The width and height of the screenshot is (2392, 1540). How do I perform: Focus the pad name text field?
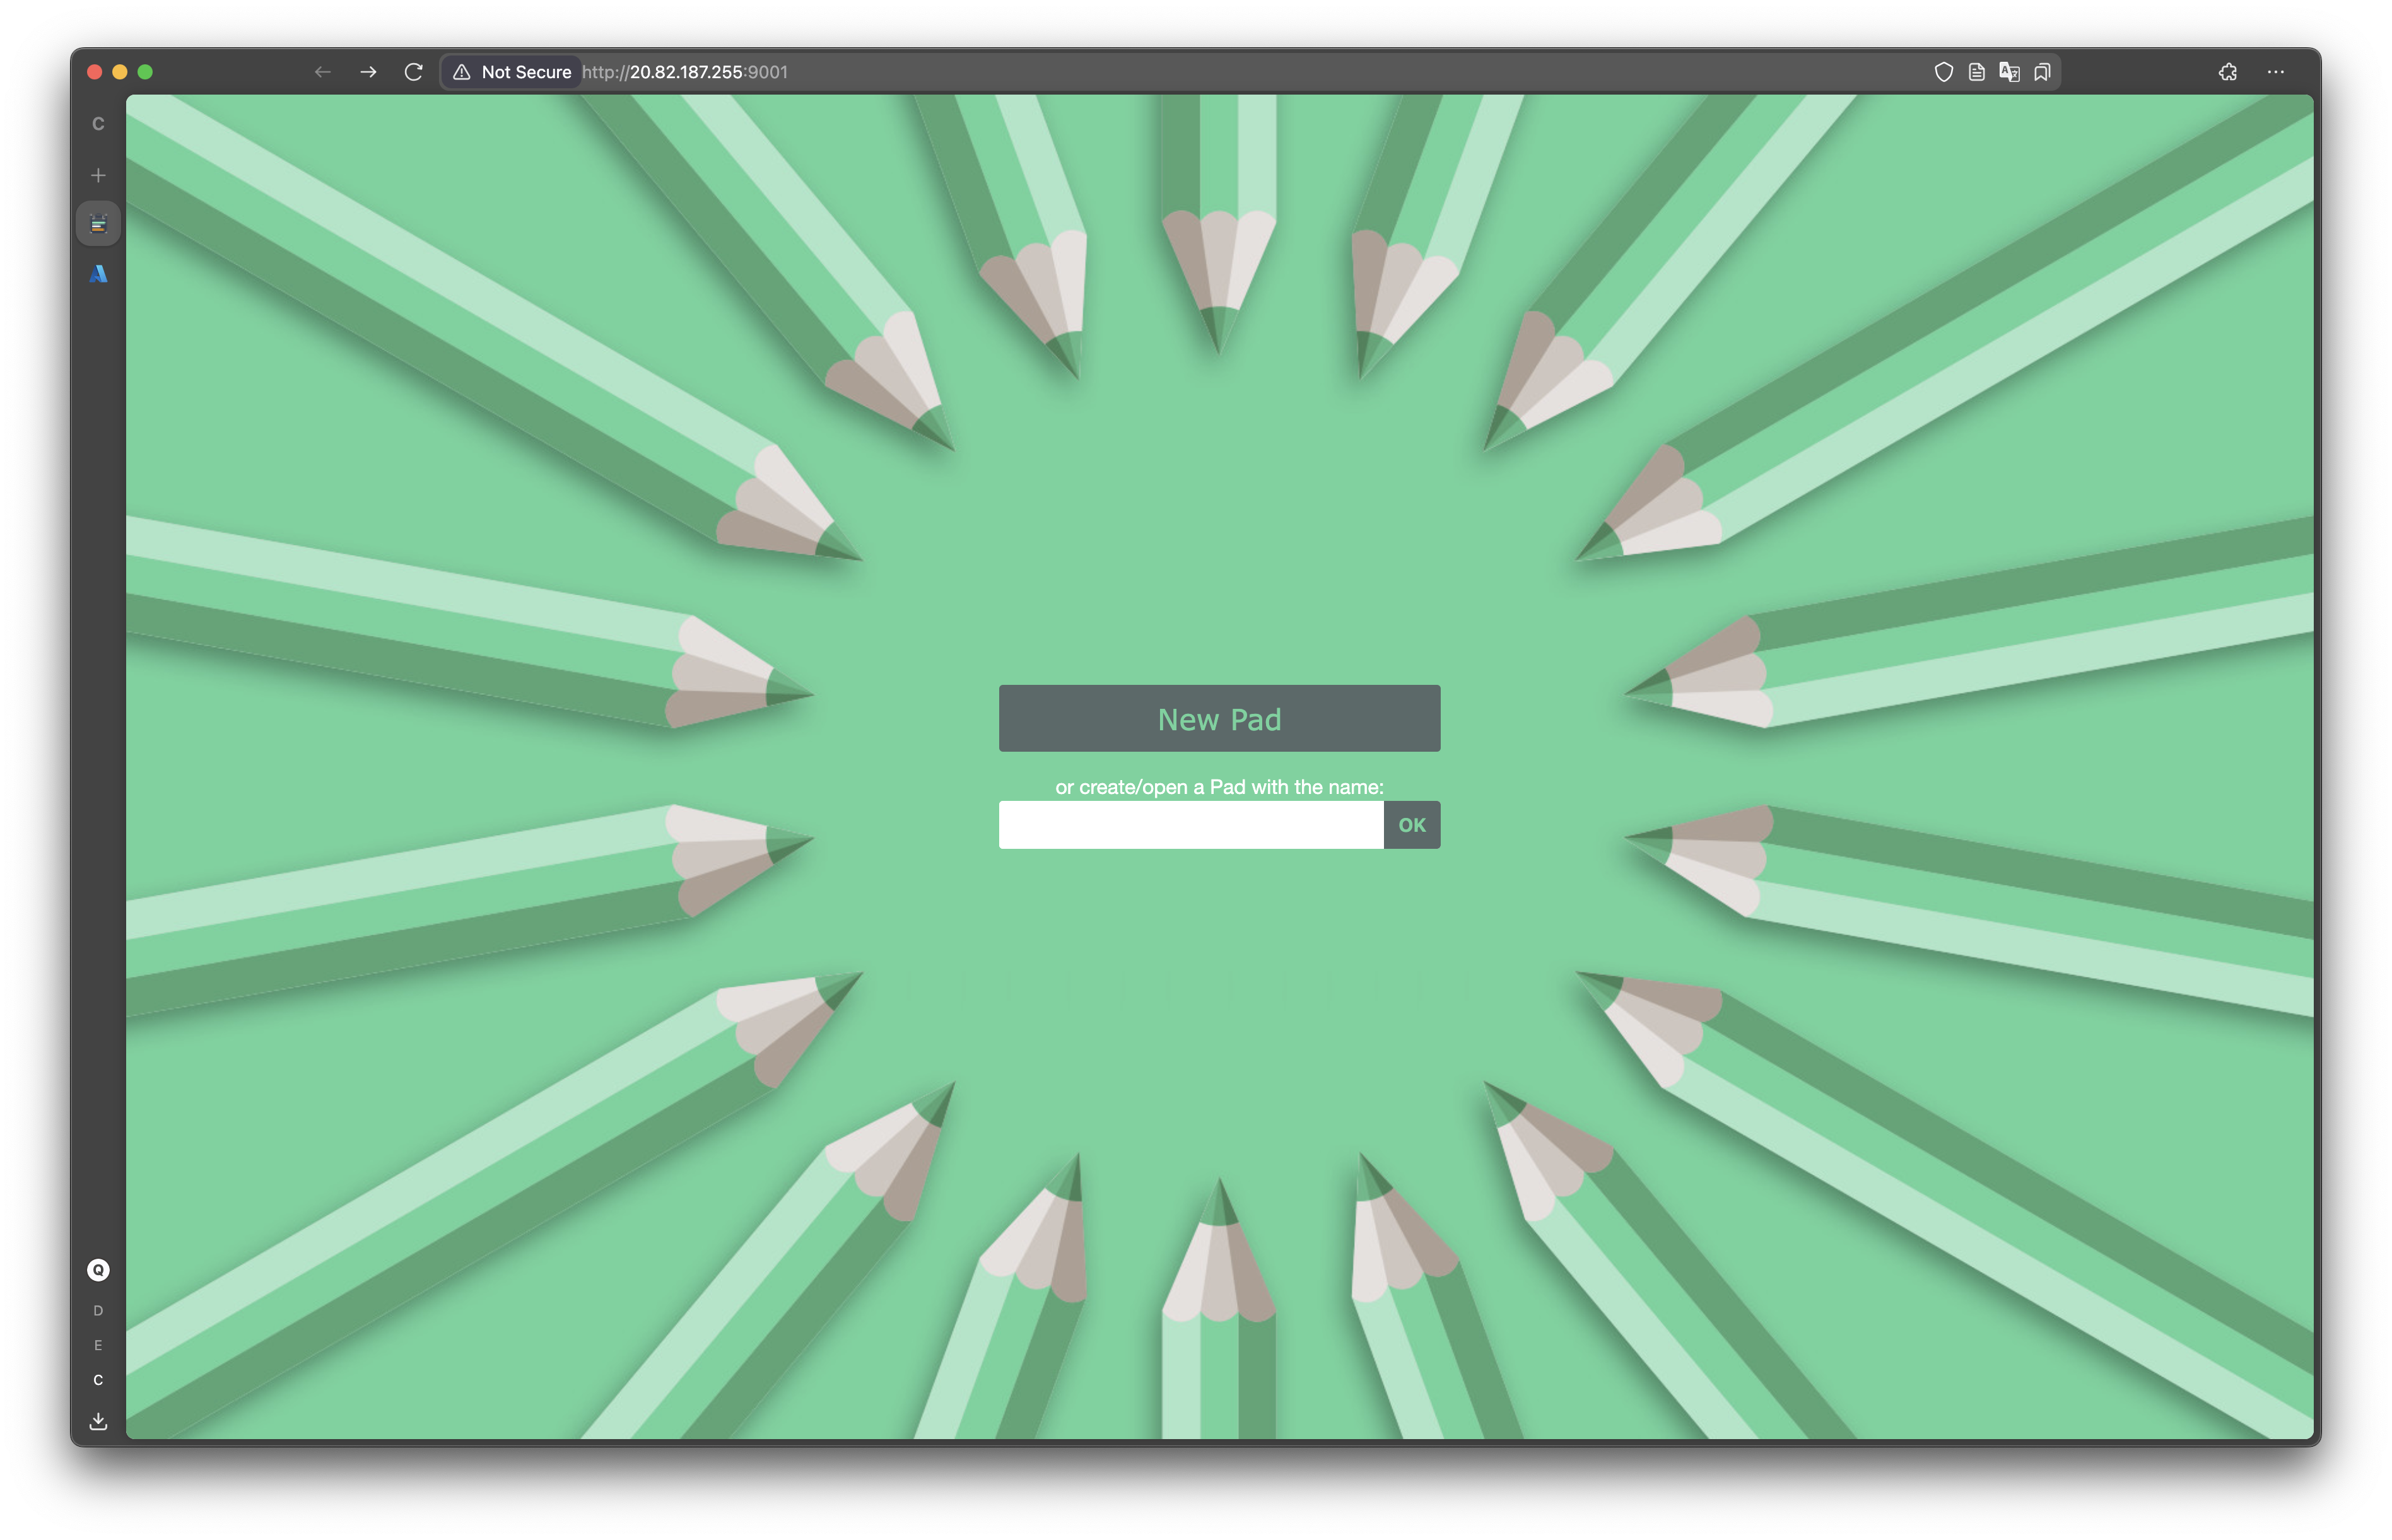point(1190,825)
